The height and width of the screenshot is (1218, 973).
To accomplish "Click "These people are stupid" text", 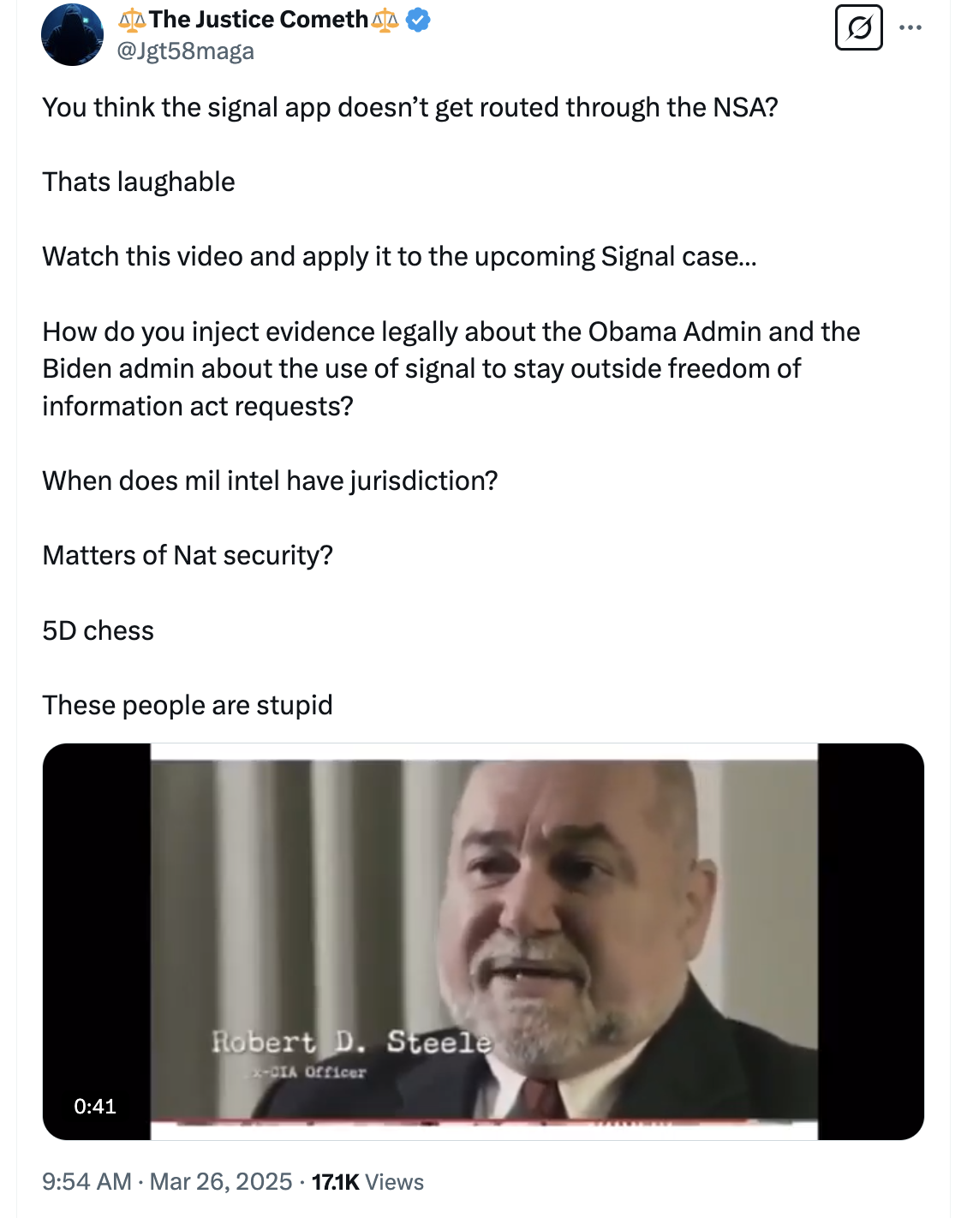I will (x=188, y=705).
